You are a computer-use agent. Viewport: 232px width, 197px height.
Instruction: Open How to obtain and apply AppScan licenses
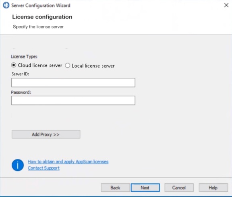[x=68, y=162]
